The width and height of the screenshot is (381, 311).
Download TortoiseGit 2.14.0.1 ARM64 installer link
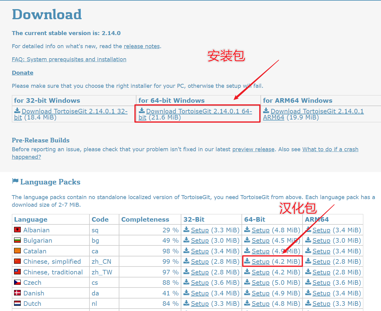click(314, 114)
